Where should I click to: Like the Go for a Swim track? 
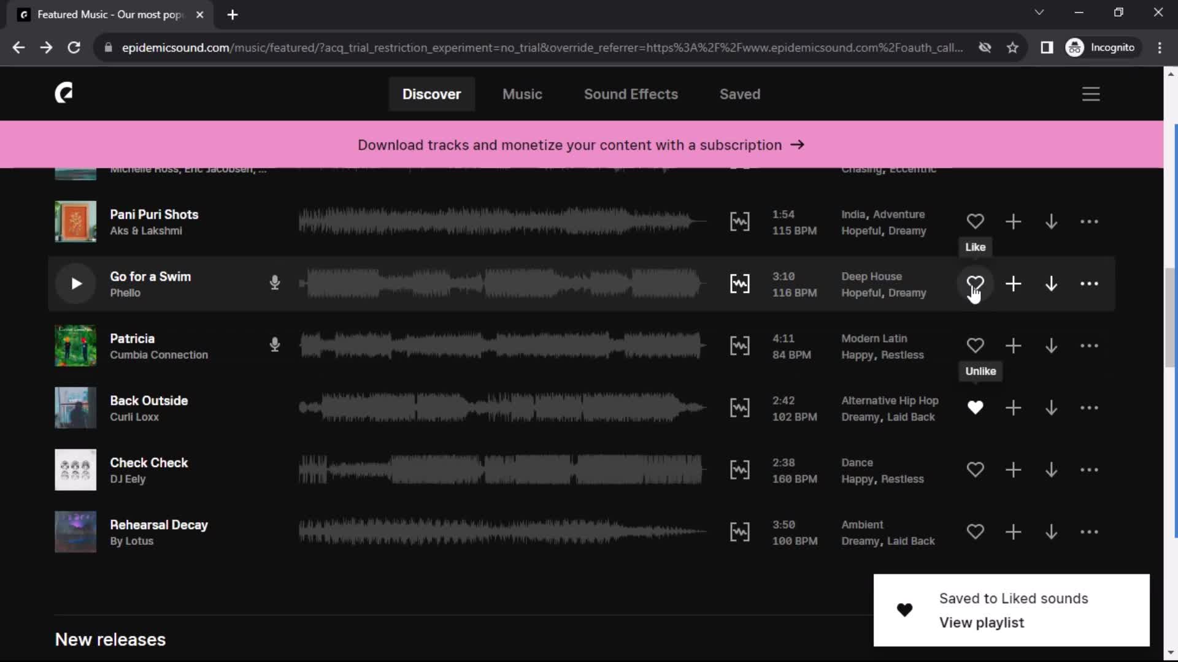(975, 283)
